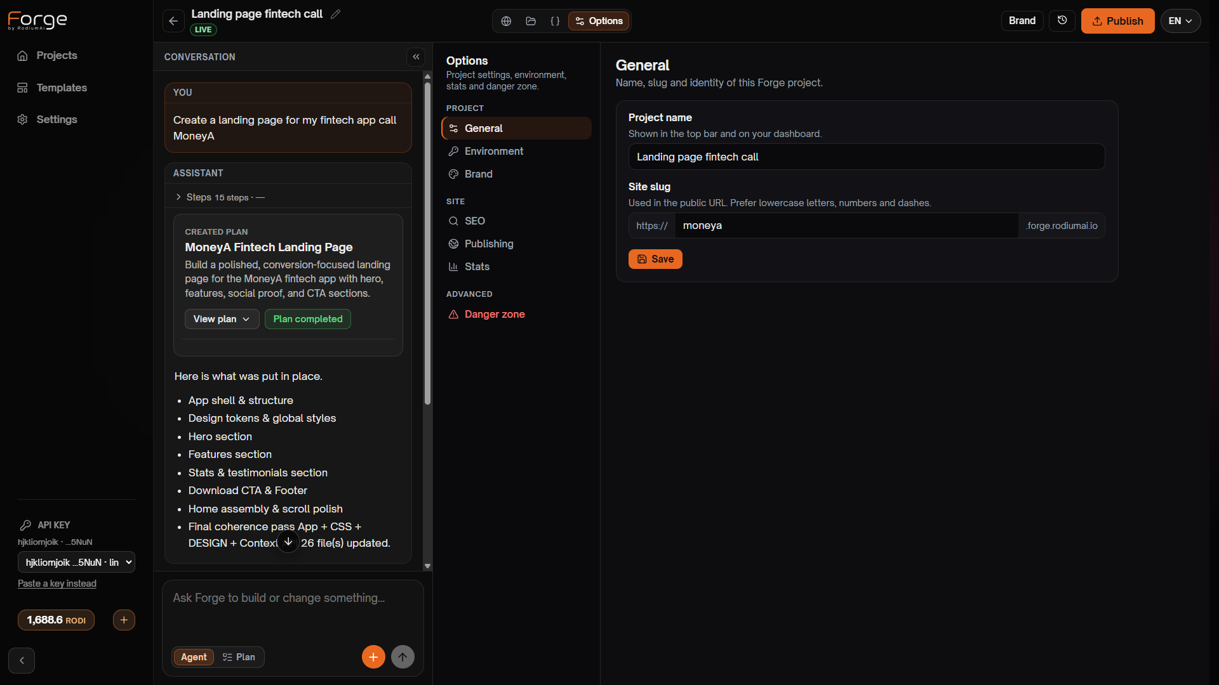Open Templates from sidebar
Image resolution: width=1219 pixels, height=685 pixels.
(62, 88)
